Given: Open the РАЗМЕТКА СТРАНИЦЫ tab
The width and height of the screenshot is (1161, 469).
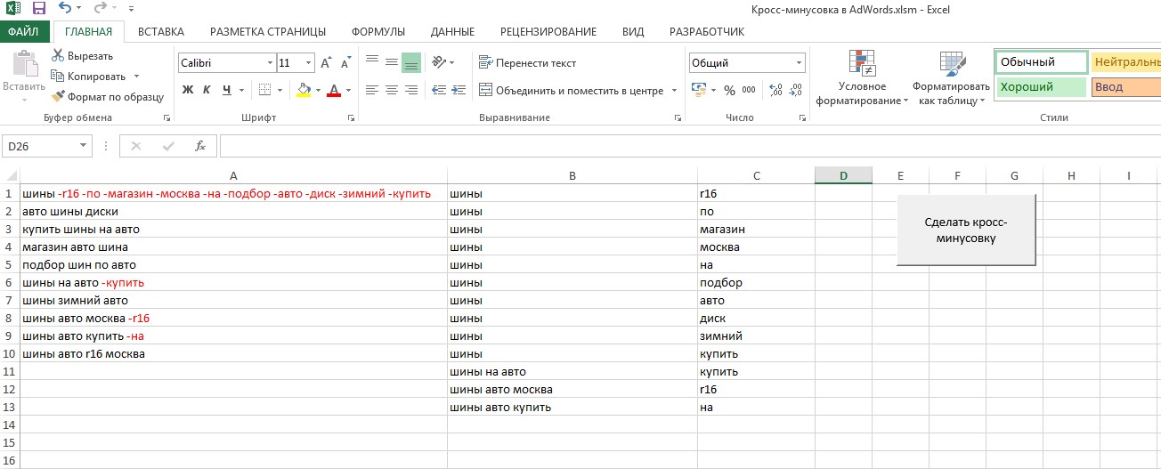Looking at the screenshot, I should (268, 31).
